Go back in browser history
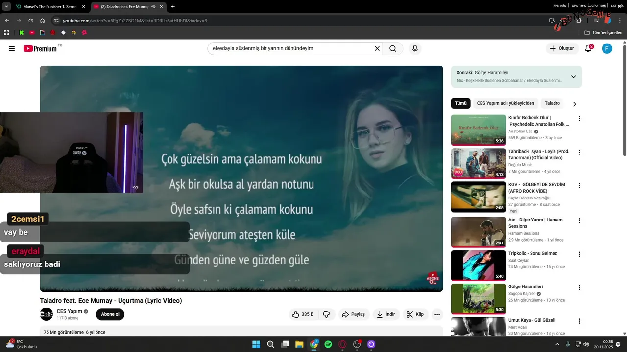The width and height of the screenshot is (627, 352). click(x=7, y=21)
